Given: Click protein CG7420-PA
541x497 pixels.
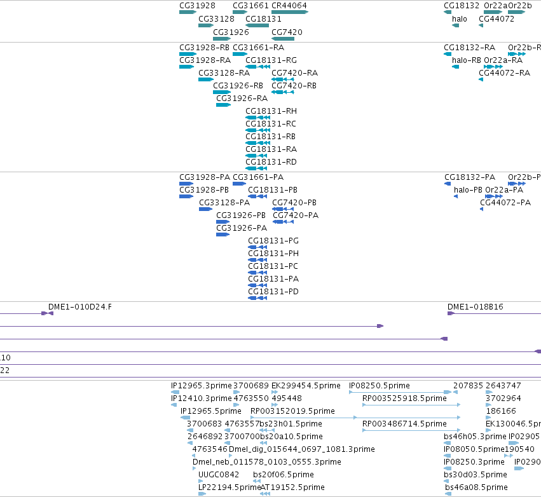Looking at the screenshot, I should (x=284, y=222).
